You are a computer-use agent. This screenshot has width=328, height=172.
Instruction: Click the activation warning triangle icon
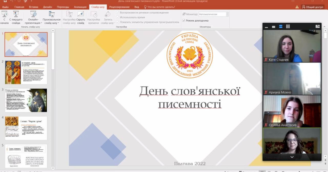click(297, 7)
